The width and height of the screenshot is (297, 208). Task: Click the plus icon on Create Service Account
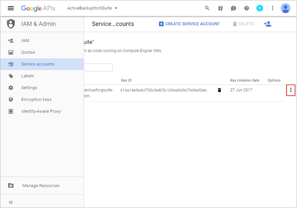tap(161, 24)
